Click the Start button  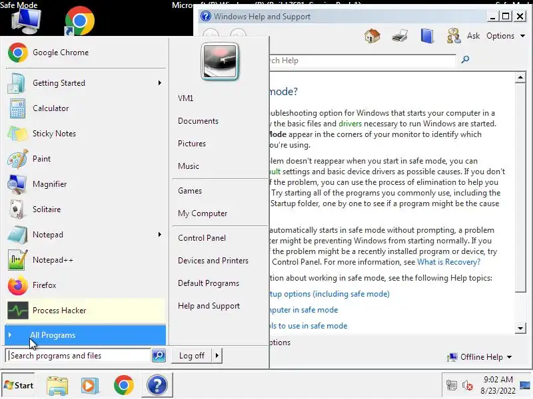pyautogui.click(x=19, y=386)
